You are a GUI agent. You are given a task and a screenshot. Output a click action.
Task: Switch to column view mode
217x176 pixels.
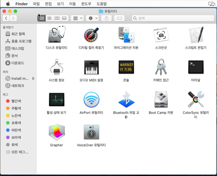pyautogui.click(x=57, y=18)
